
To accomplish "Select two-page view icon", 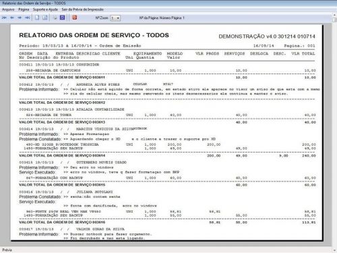I will click(45, 18).
